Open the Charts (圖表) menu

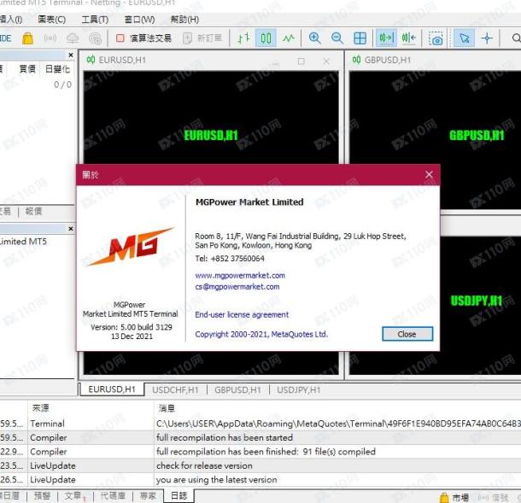pos(51,20)
